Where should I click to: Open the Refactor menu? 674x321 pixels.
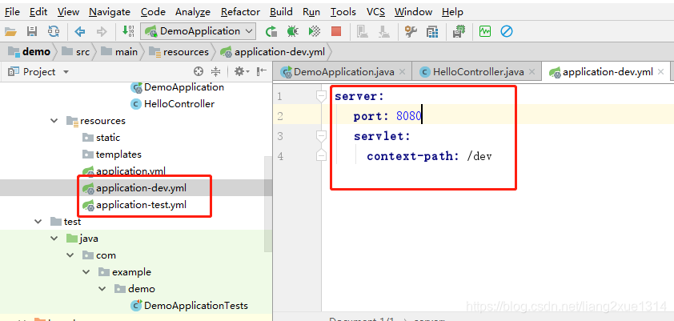[240, 12]
